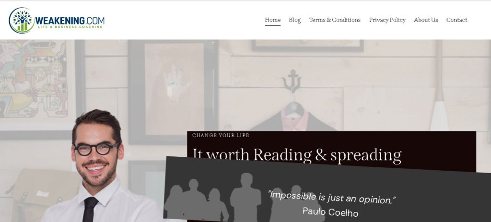This screenshot has width=491, height=222.
Task: Click the colorful doodle art poster
Action: pyautogui.click(x=34, y=79)
